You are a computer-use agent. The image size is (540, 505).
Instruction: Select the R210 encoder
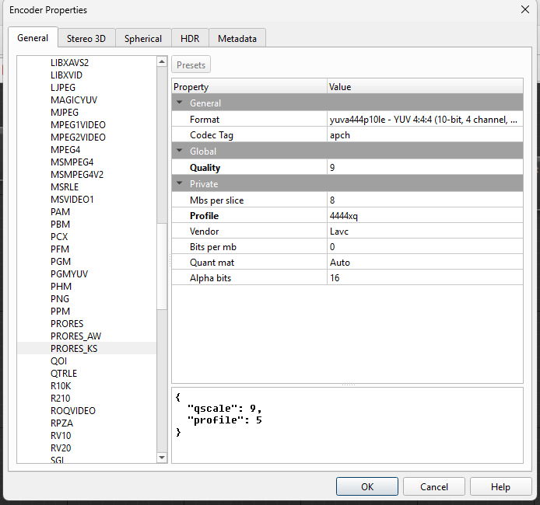[60, 398]
